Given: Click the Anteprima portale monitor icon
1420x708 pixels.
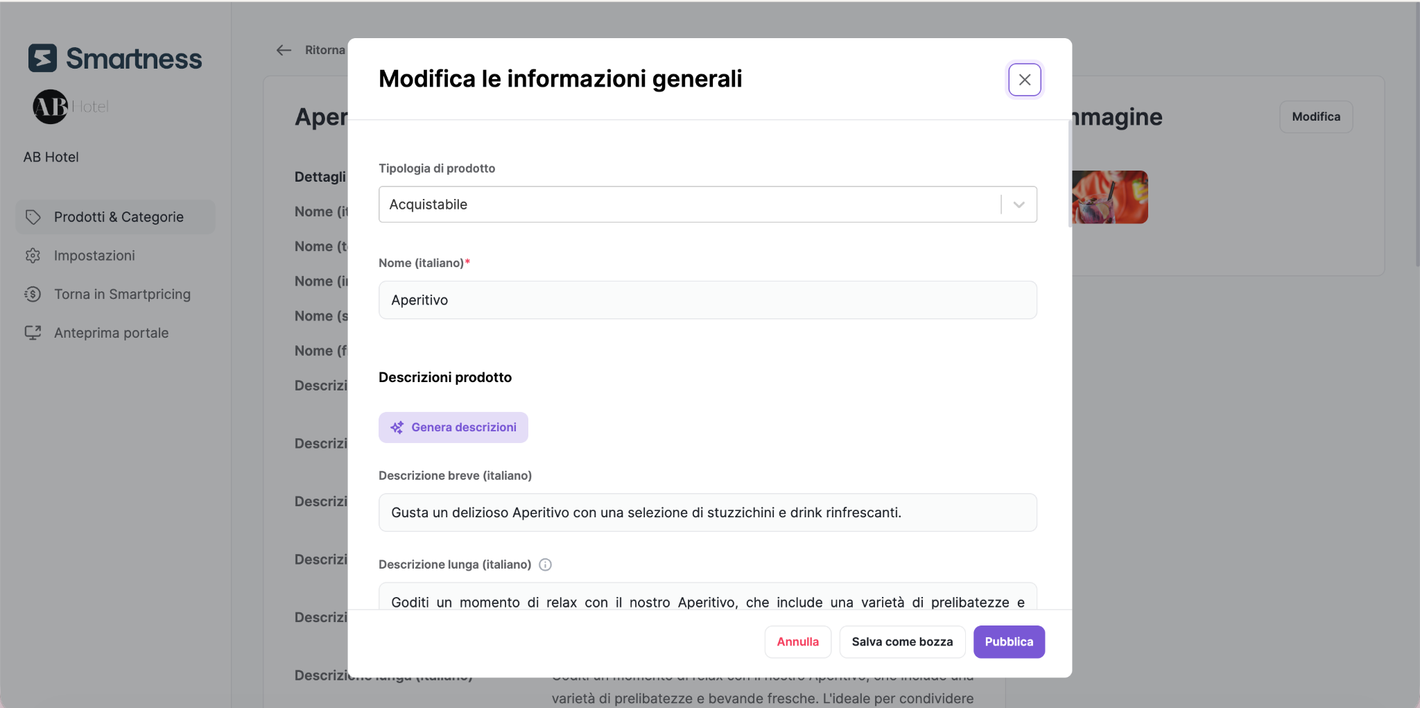Looking at the screenshot, I should click(x=33, y=333).
